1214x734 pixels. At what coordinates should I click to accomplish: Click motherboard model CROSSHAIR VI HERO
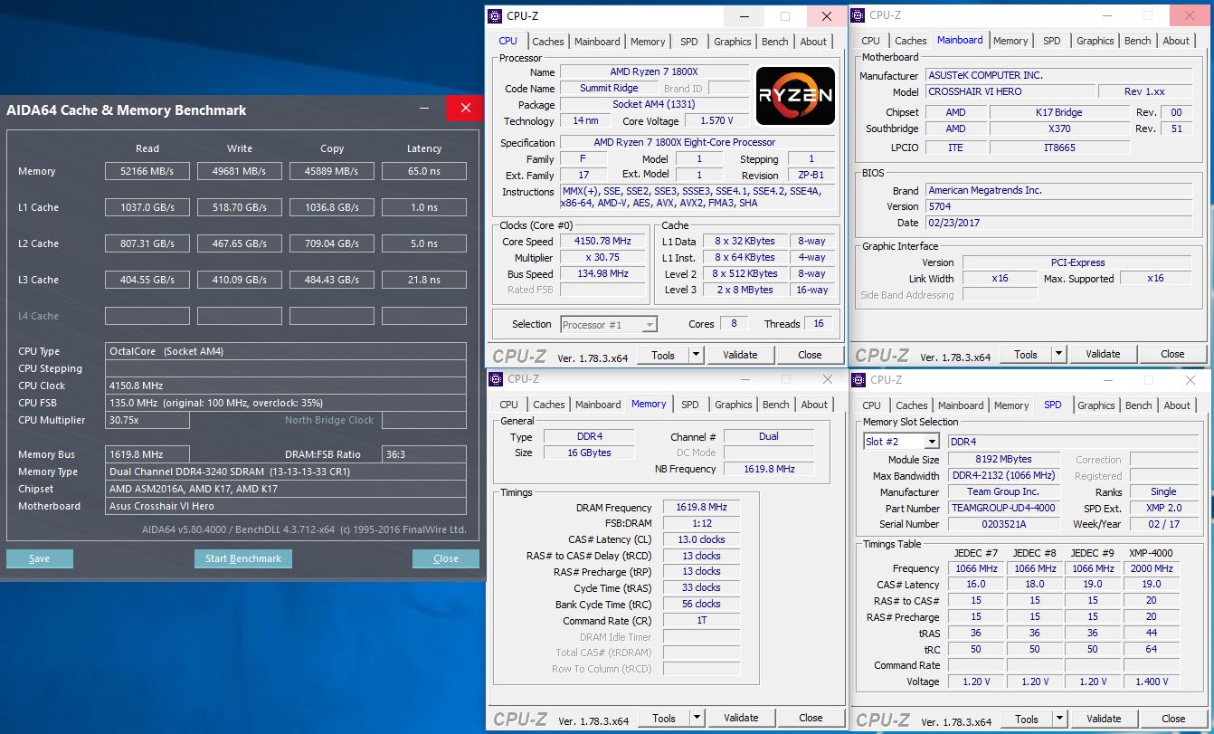pyautogui.click(x=1010, y=91)
